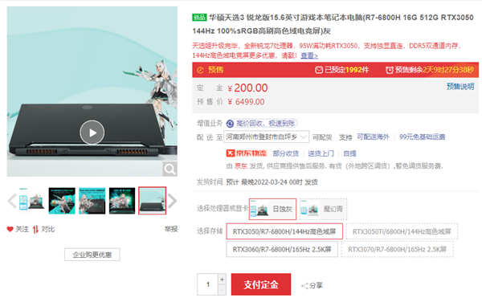Click the 京东物流 logo
The image size is (482, 298).
[247, 153]
